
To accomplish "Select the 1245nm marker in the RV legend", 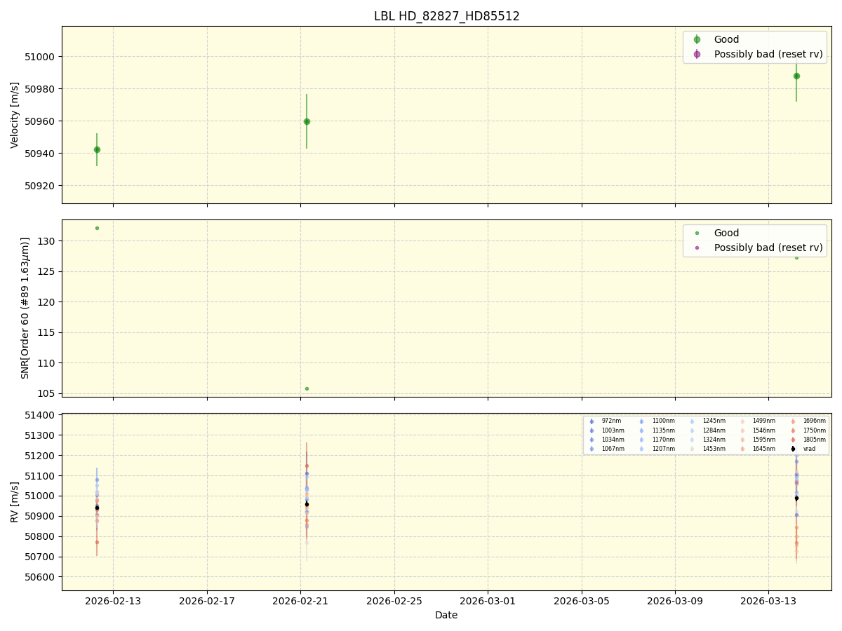I will (692, 421).
